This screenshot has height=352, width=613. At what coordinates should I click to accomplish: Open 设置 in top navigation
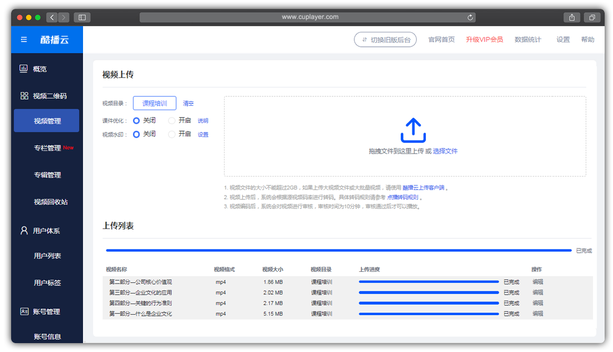pyautogui.click(x=563, y=40)
